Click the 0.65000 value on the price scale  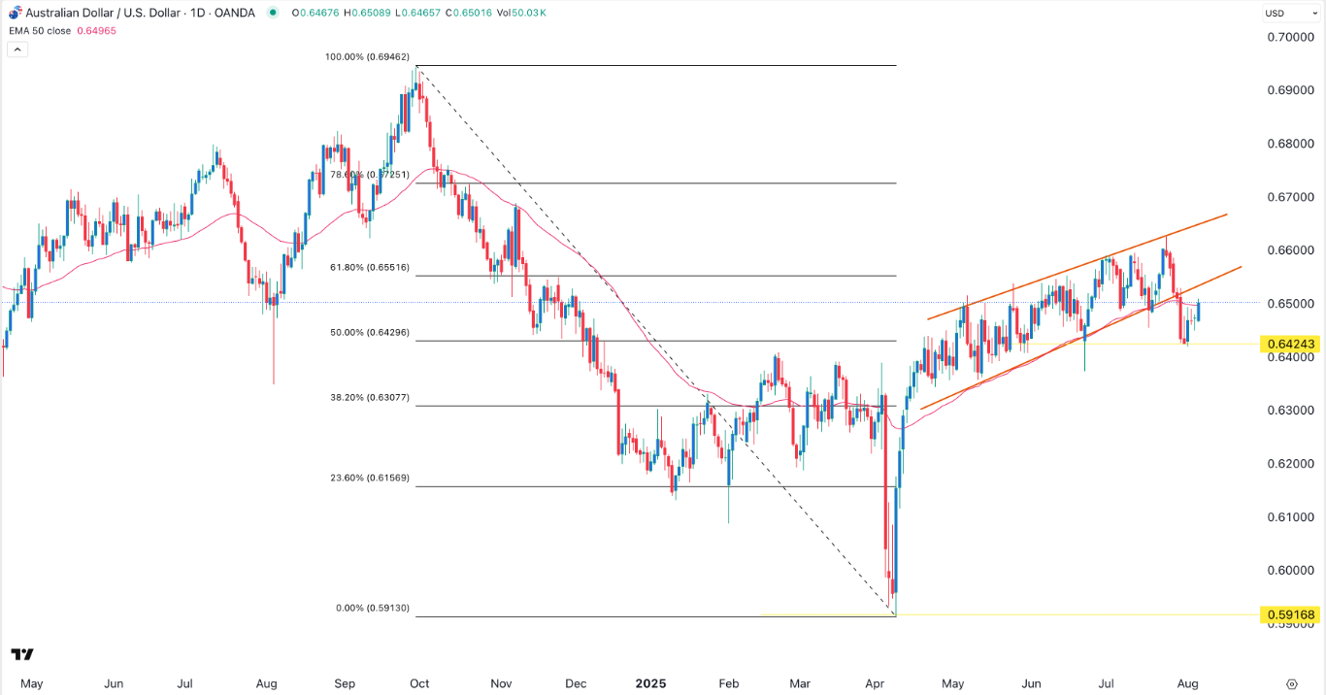click(1293, 304)
